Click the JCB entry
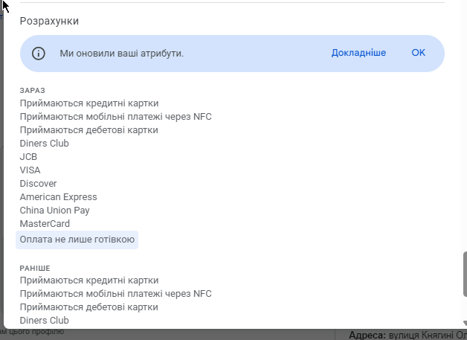The image size is (467, 340). coord(28,157)
